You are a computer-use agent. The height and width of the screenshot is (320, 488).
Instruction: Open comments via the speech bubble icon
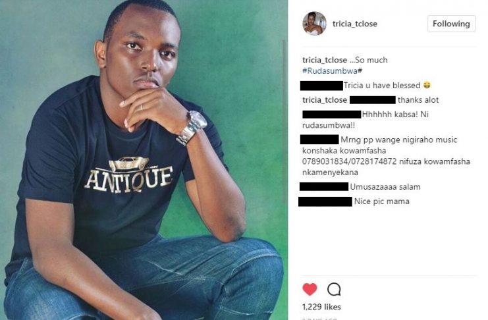tap(334, 290)
